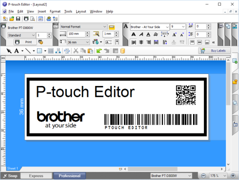The width and height of the screenshot is (239, 180).
Task: Zoom in with the plus button
Action: pyautogui.click(x=233, y=175)
